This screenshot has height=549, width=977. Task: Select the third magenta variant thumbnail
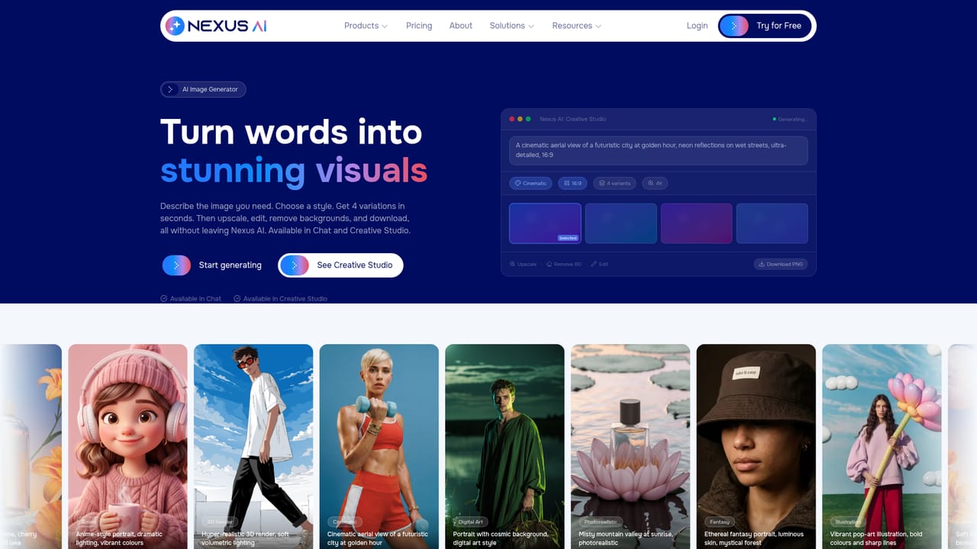696,223
